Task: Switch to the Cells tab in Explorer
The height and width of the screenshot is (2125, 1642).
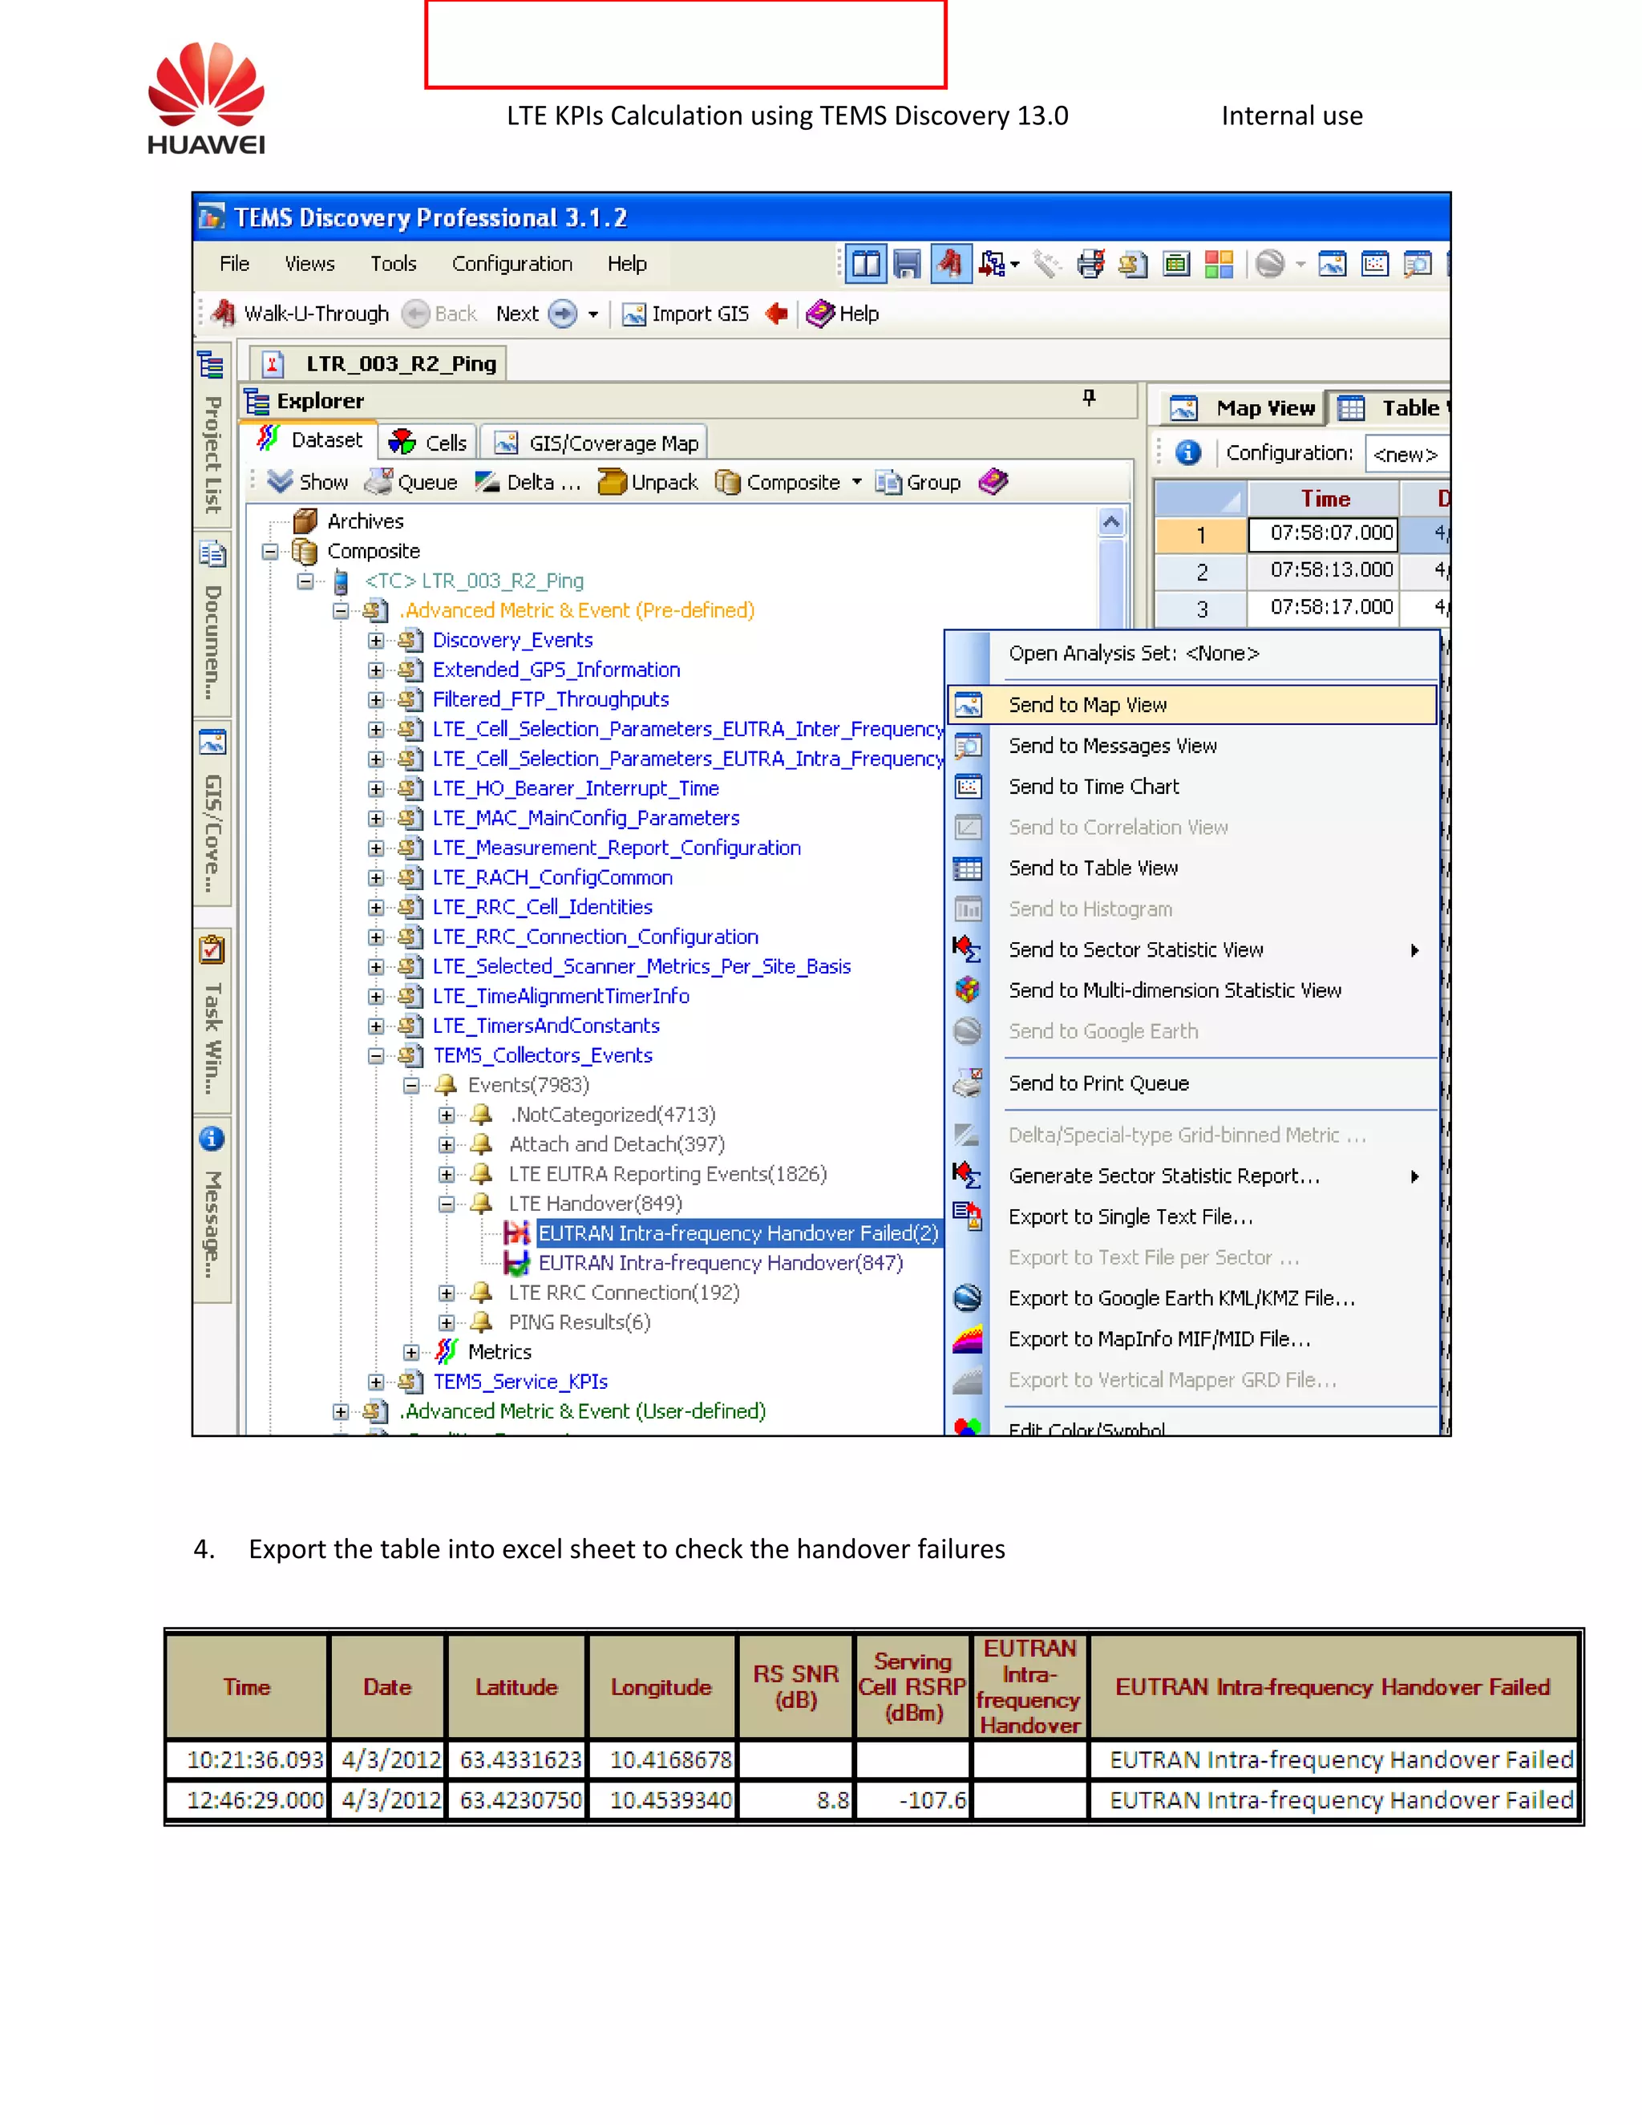Action: 427,443
